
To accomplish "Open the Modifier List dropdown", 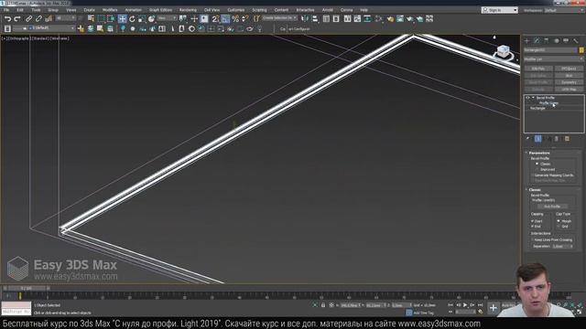I will pyautogui.click(x=553, y=58).
